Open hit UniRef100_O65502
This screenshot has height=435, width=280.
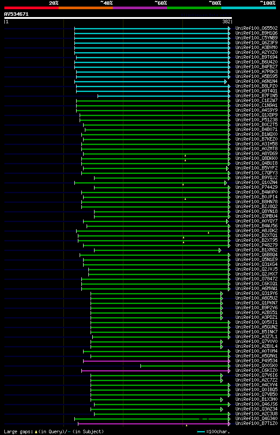(x=256, y=28)
